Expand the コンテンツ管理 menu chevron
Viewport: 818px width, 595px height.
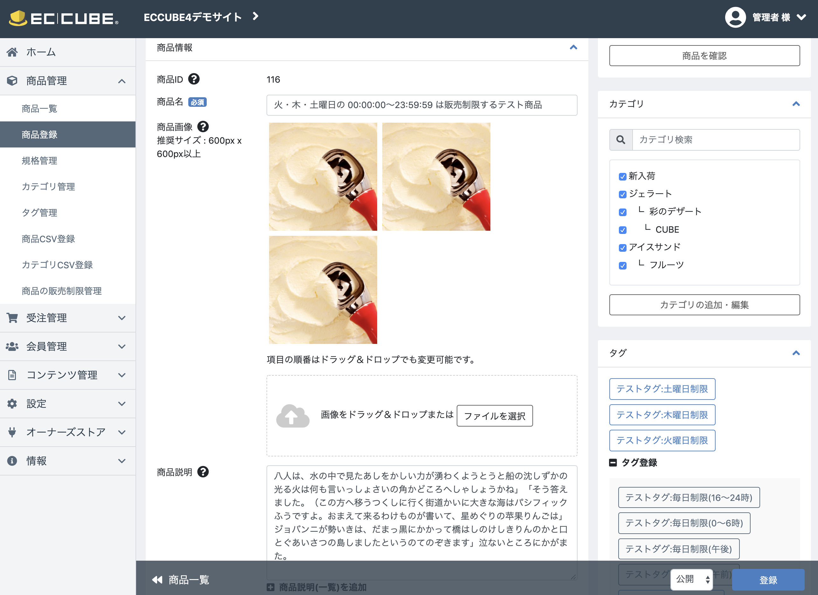point(122,375)
